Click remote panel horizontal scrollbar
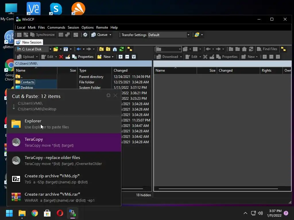The height and width of the screenshot is (220, 294). click(218, 188)
